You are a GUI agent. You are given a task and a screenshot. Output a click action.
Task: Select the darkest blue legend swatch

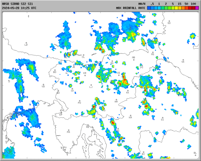tap(149, 8)
